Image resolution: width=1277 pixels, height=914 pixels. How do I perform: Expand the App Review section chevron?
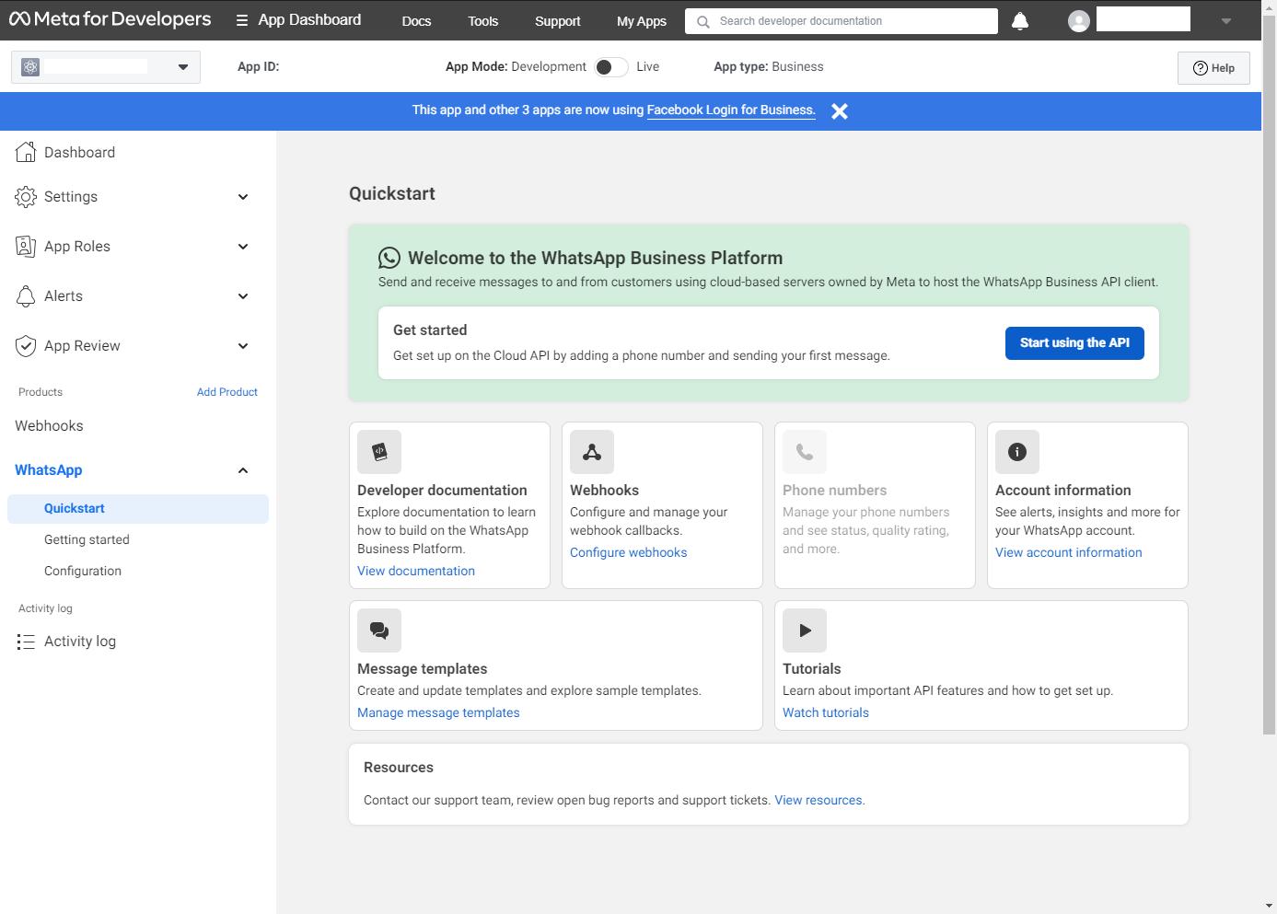(243, 346)
